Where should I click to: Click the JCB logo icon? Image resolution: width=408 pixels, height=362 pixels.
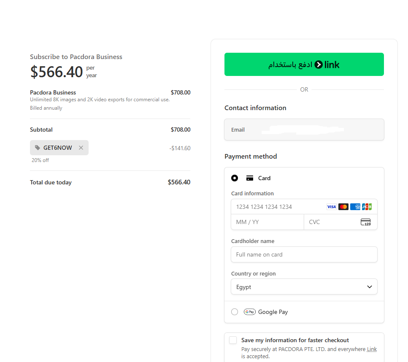367,207
